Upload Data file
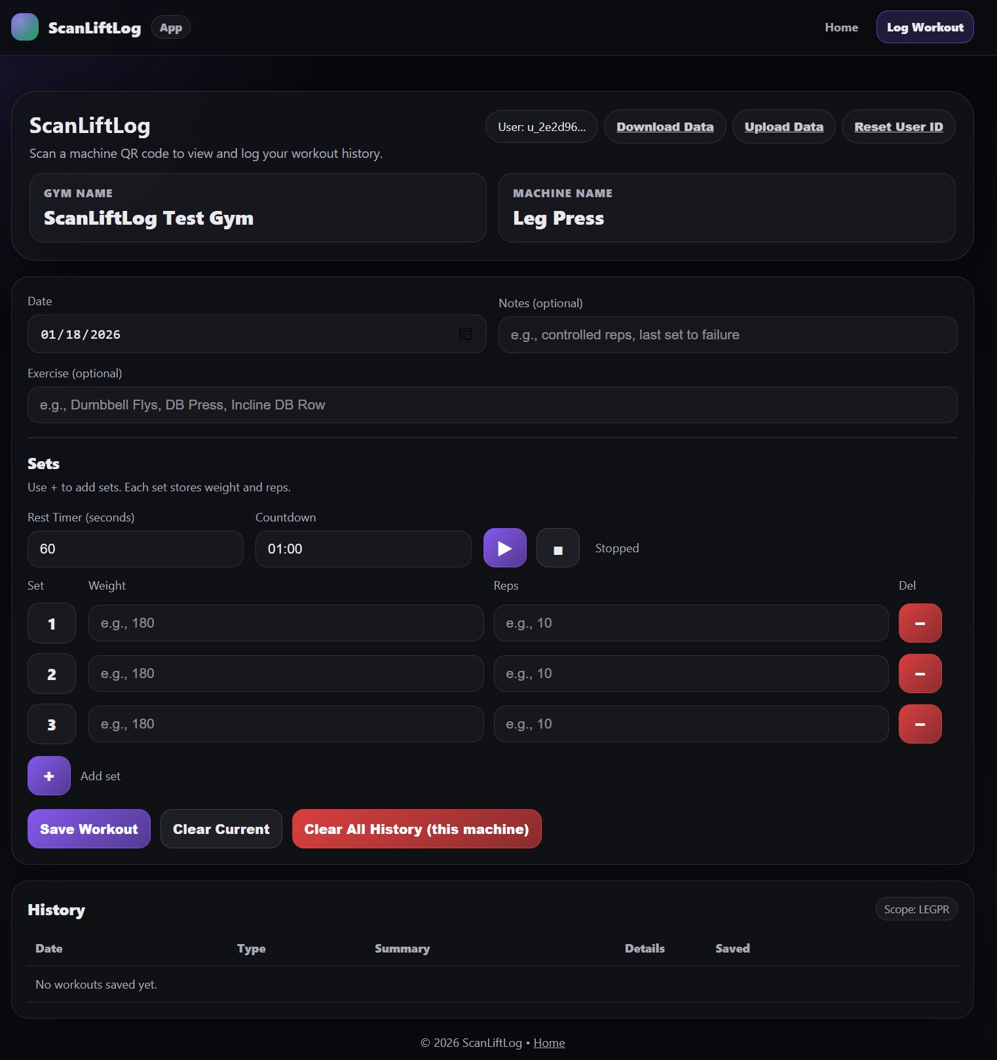 (783, 126)
